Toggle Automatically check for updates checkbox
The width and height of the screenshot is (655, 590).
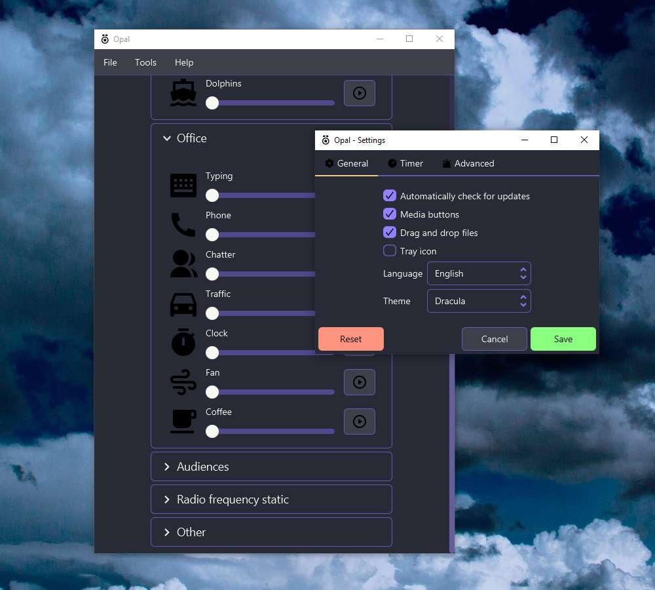click(x=389, y=195)
